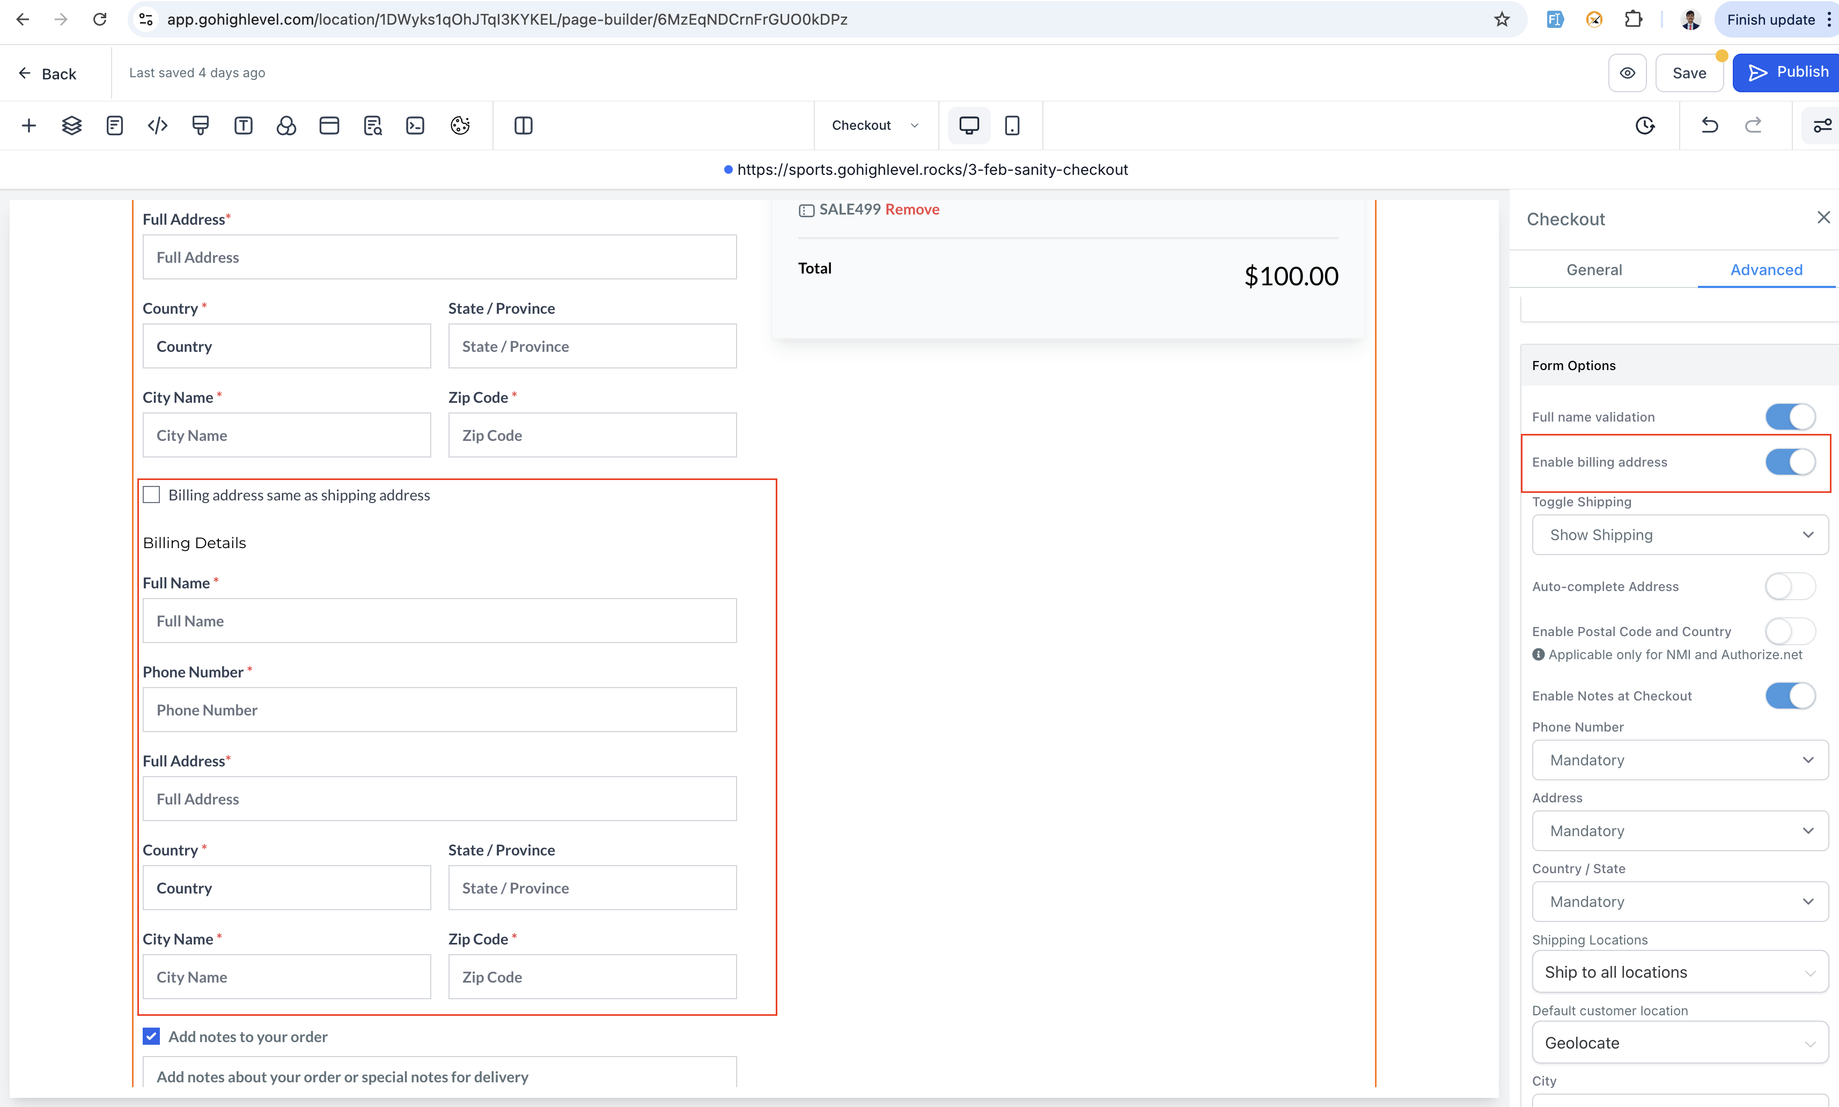1839x1107 pixels.
Task: Open Phone Number Mandatory dropdown
Action: click(x=1679, y=760)
